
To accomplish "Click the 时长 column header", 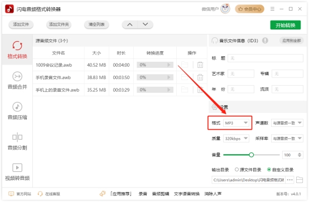I will (x=121, y=53).
